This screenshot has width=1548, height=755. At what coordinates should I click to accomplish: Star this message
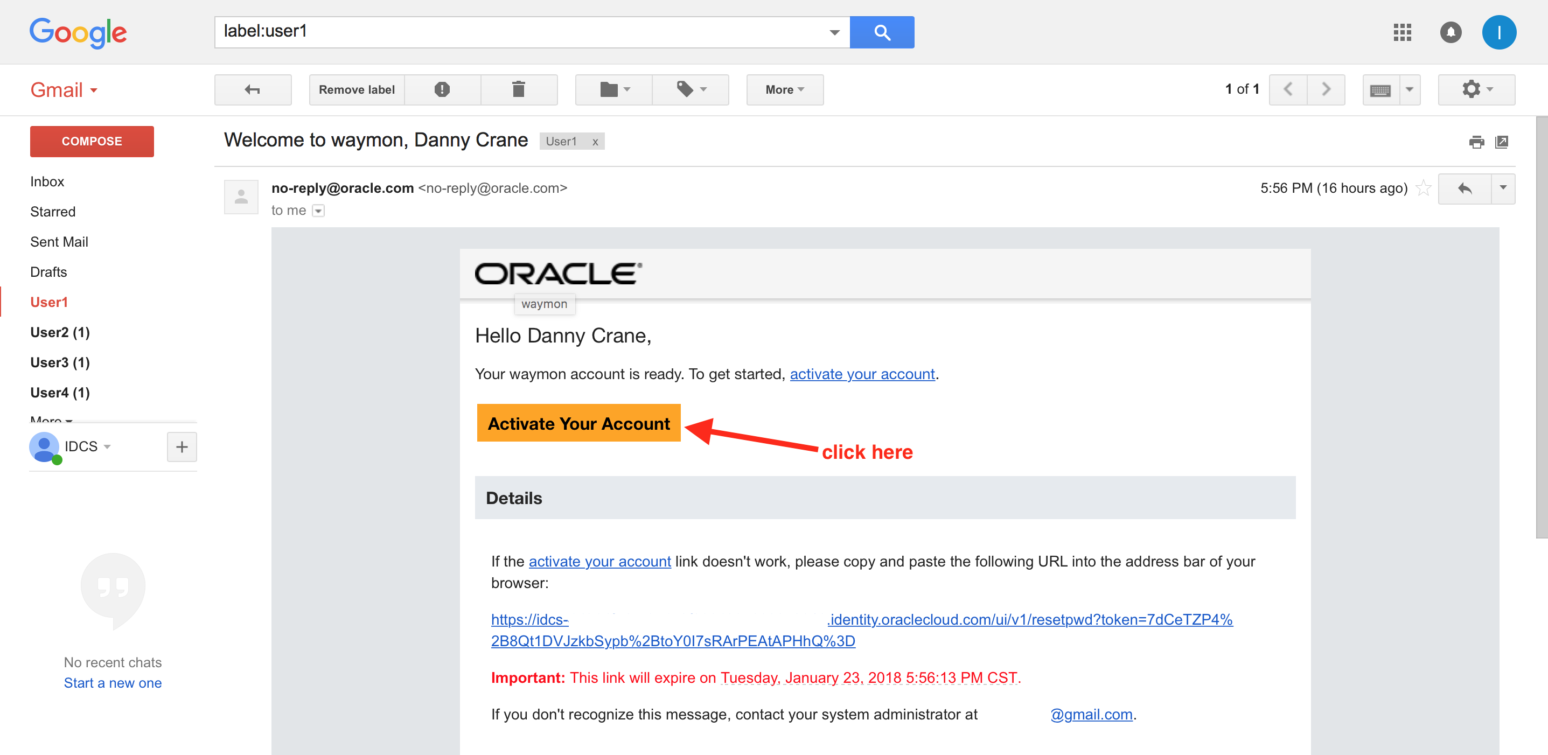[1424, 188]
